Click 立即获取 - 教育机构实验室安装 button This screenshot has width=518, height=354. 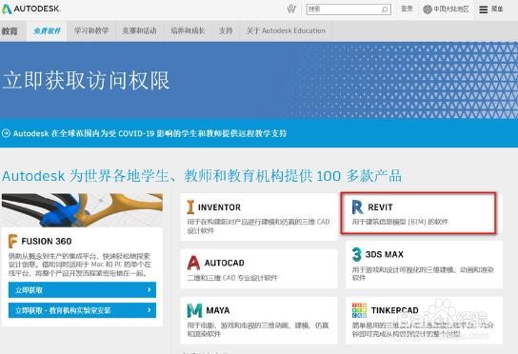point(82,310)
